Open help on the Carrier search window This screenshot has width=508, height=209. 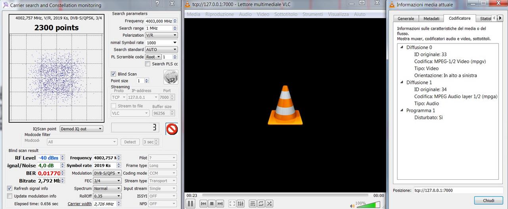point(157,4)
